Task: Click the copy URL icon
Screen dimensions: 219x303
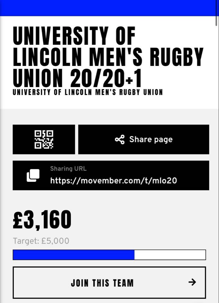Action: (33, 175)
